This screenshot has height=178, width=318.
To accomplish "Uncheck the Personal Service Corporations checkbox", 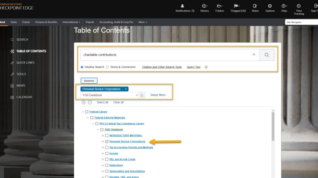I will [107, 141].
